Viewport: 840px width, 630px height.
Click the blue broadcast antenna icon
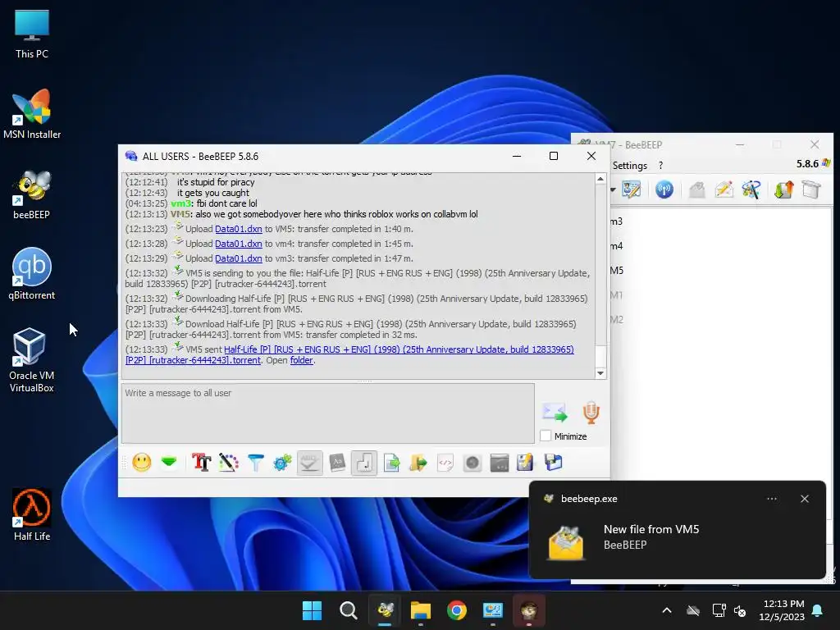click(x=664, y=189)
